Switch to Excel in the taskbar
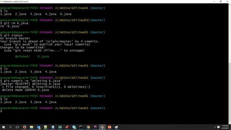The width and height of the screenshot is (231, 130). [60, 127]
